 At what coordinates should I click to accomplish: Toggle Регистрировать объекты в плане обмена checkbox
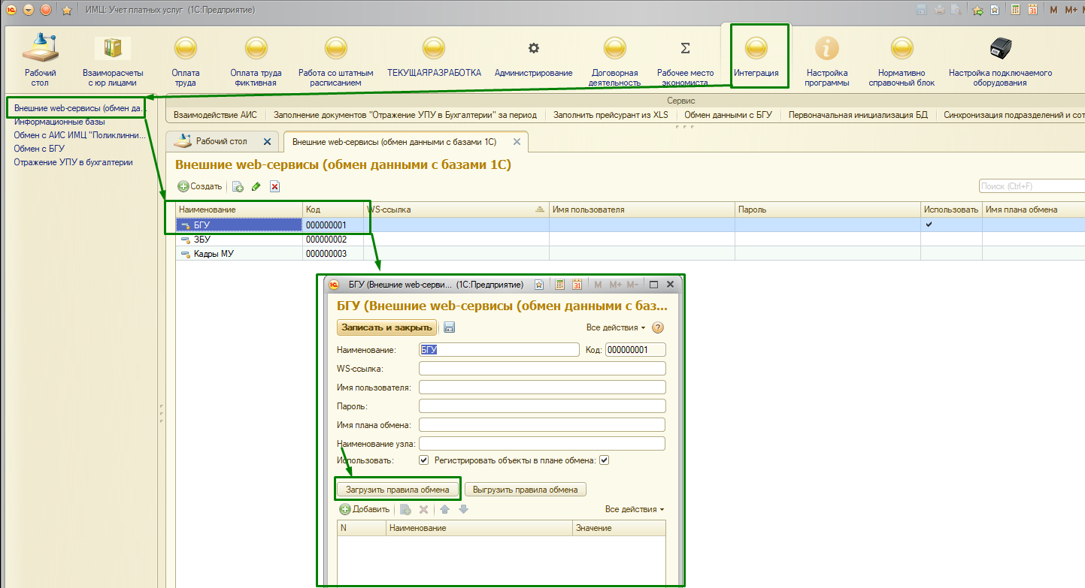pos(604,460)
